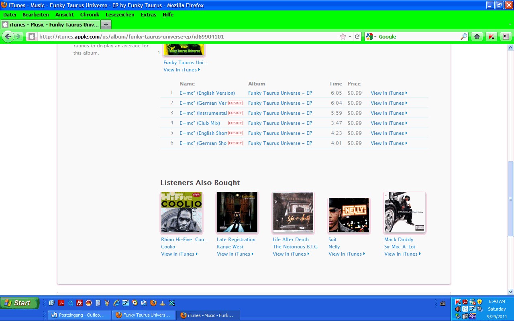Open the Mack Daddy album link
The width and height of the screenshot is (514, 321).
tap(399, 240)
